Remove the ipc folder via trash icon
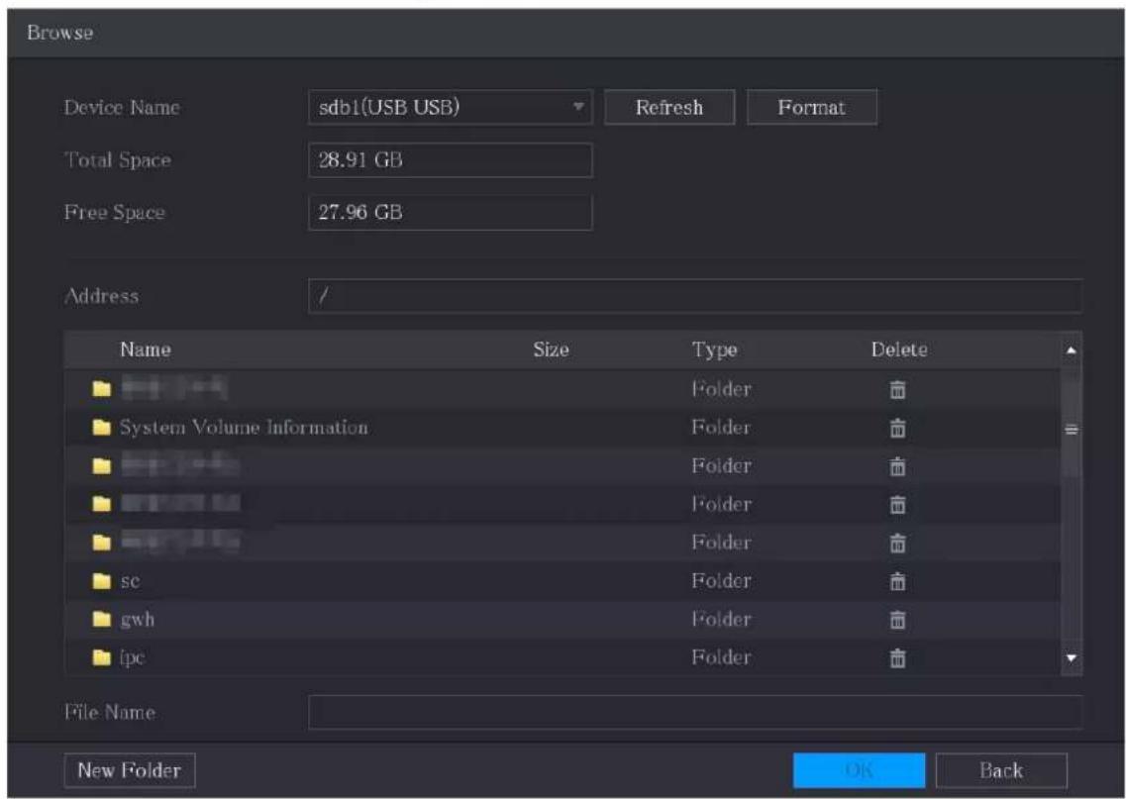 click(x=897, y=657)
